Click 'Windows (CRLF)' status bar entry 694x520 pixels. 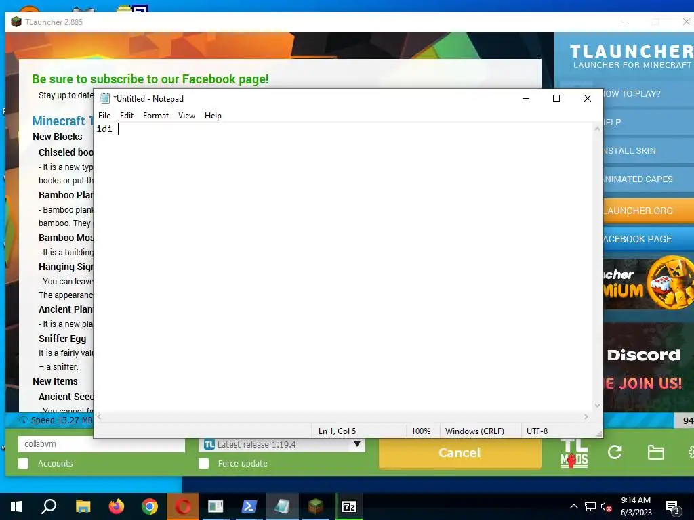click(474, 431)
